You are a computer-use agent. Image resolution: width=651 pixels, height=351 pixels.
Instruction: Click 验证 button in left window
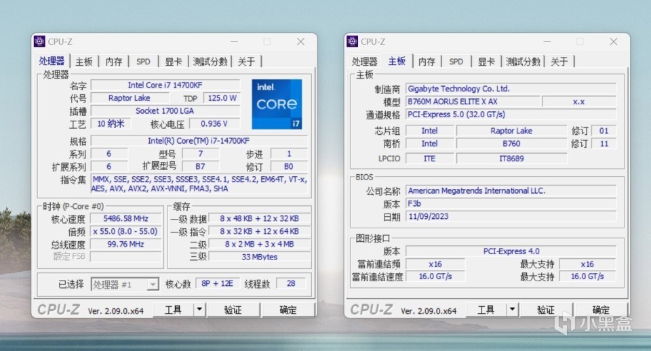pos(233,310)
